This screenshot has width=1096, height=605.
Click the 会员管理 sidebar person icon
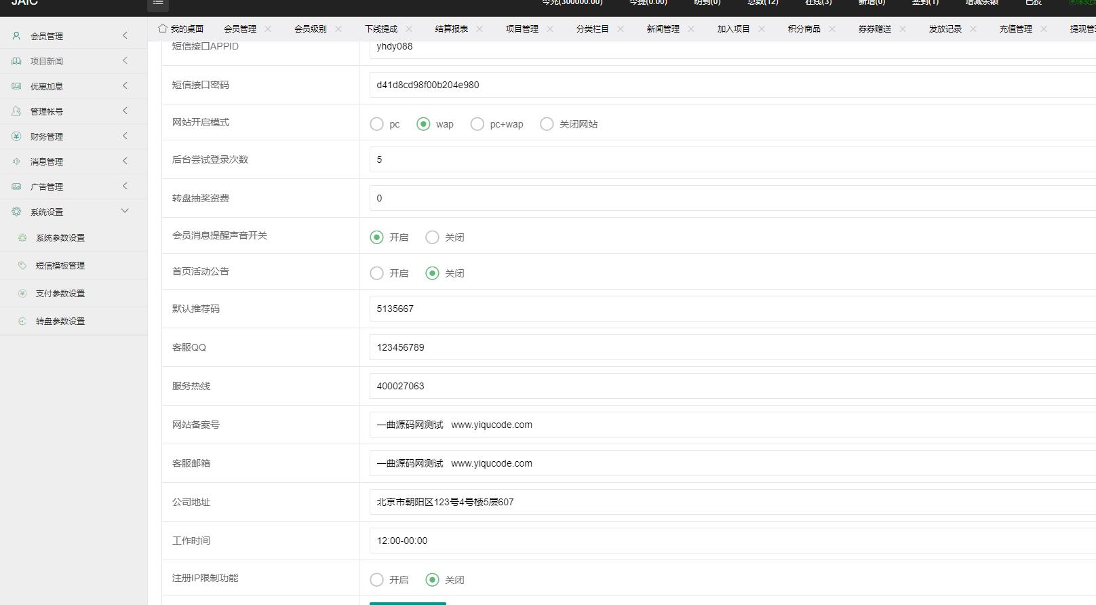(x=16, y=36)
